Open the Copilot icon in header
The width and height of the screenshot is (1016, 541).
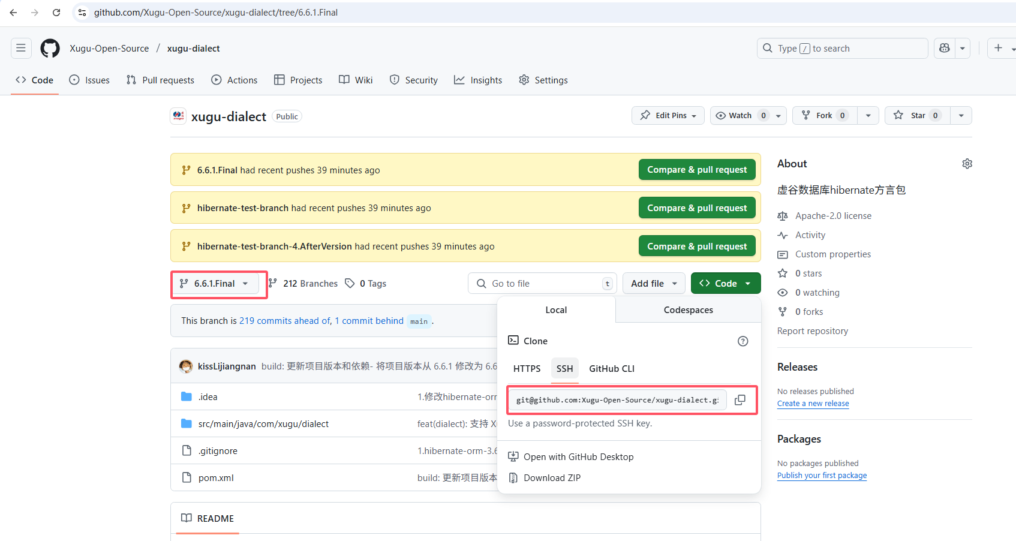click(945, 49)
